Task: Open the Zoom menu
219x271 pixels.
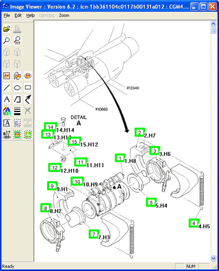Action: [64, 15]
